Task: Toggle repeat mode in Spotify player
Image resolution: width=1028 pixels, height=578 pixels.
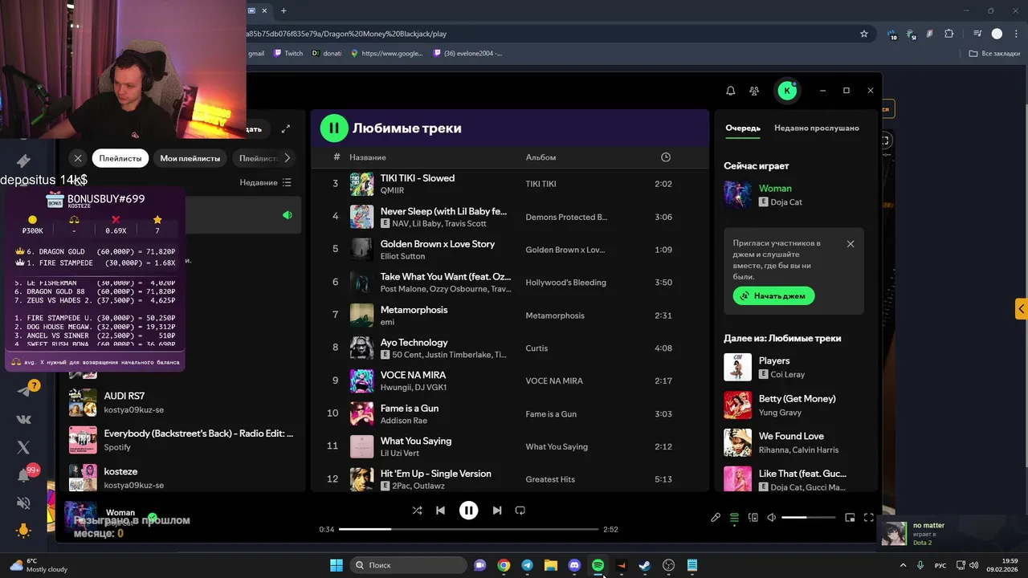Action: [520, 510]
